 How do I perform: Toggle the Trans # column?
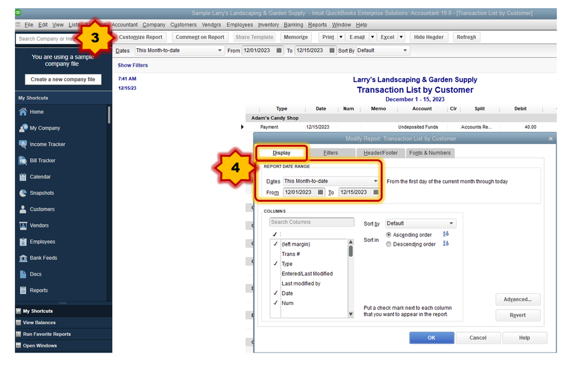tap(290, 254)
